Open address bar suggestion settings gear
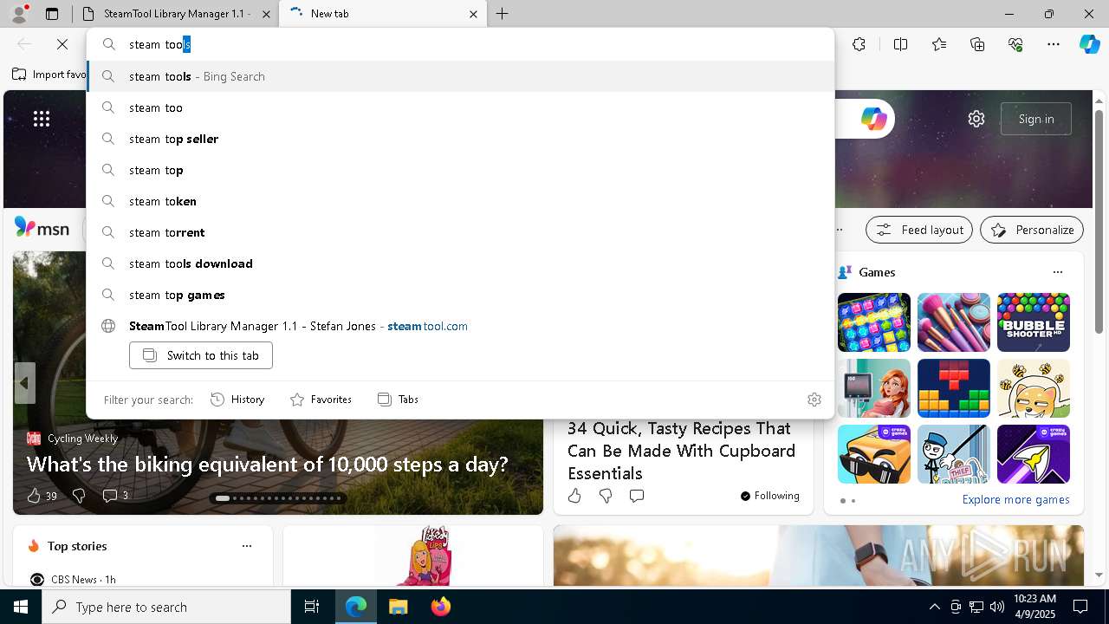This screenshot has height=624, width=1109. [814, 400]
